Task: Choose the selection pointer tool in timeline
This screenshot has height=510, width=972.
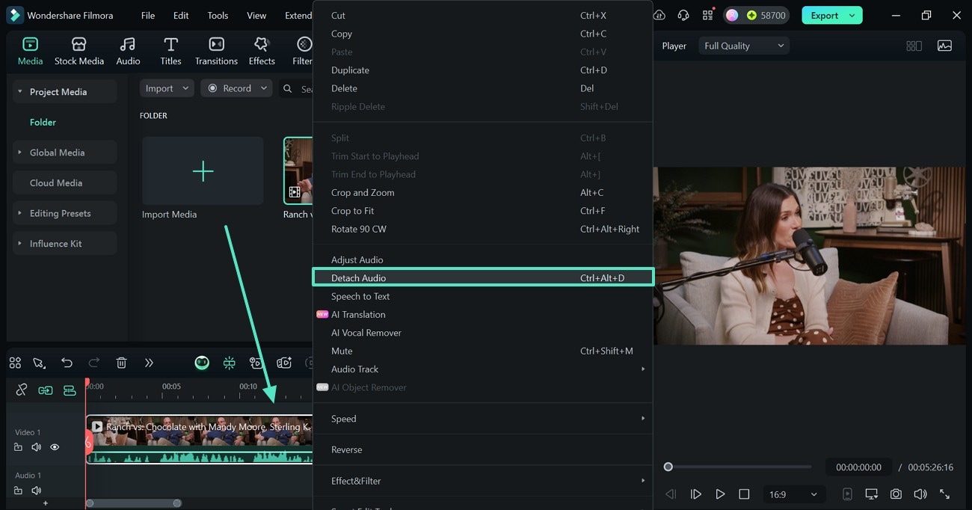Action: pos(39,363)
